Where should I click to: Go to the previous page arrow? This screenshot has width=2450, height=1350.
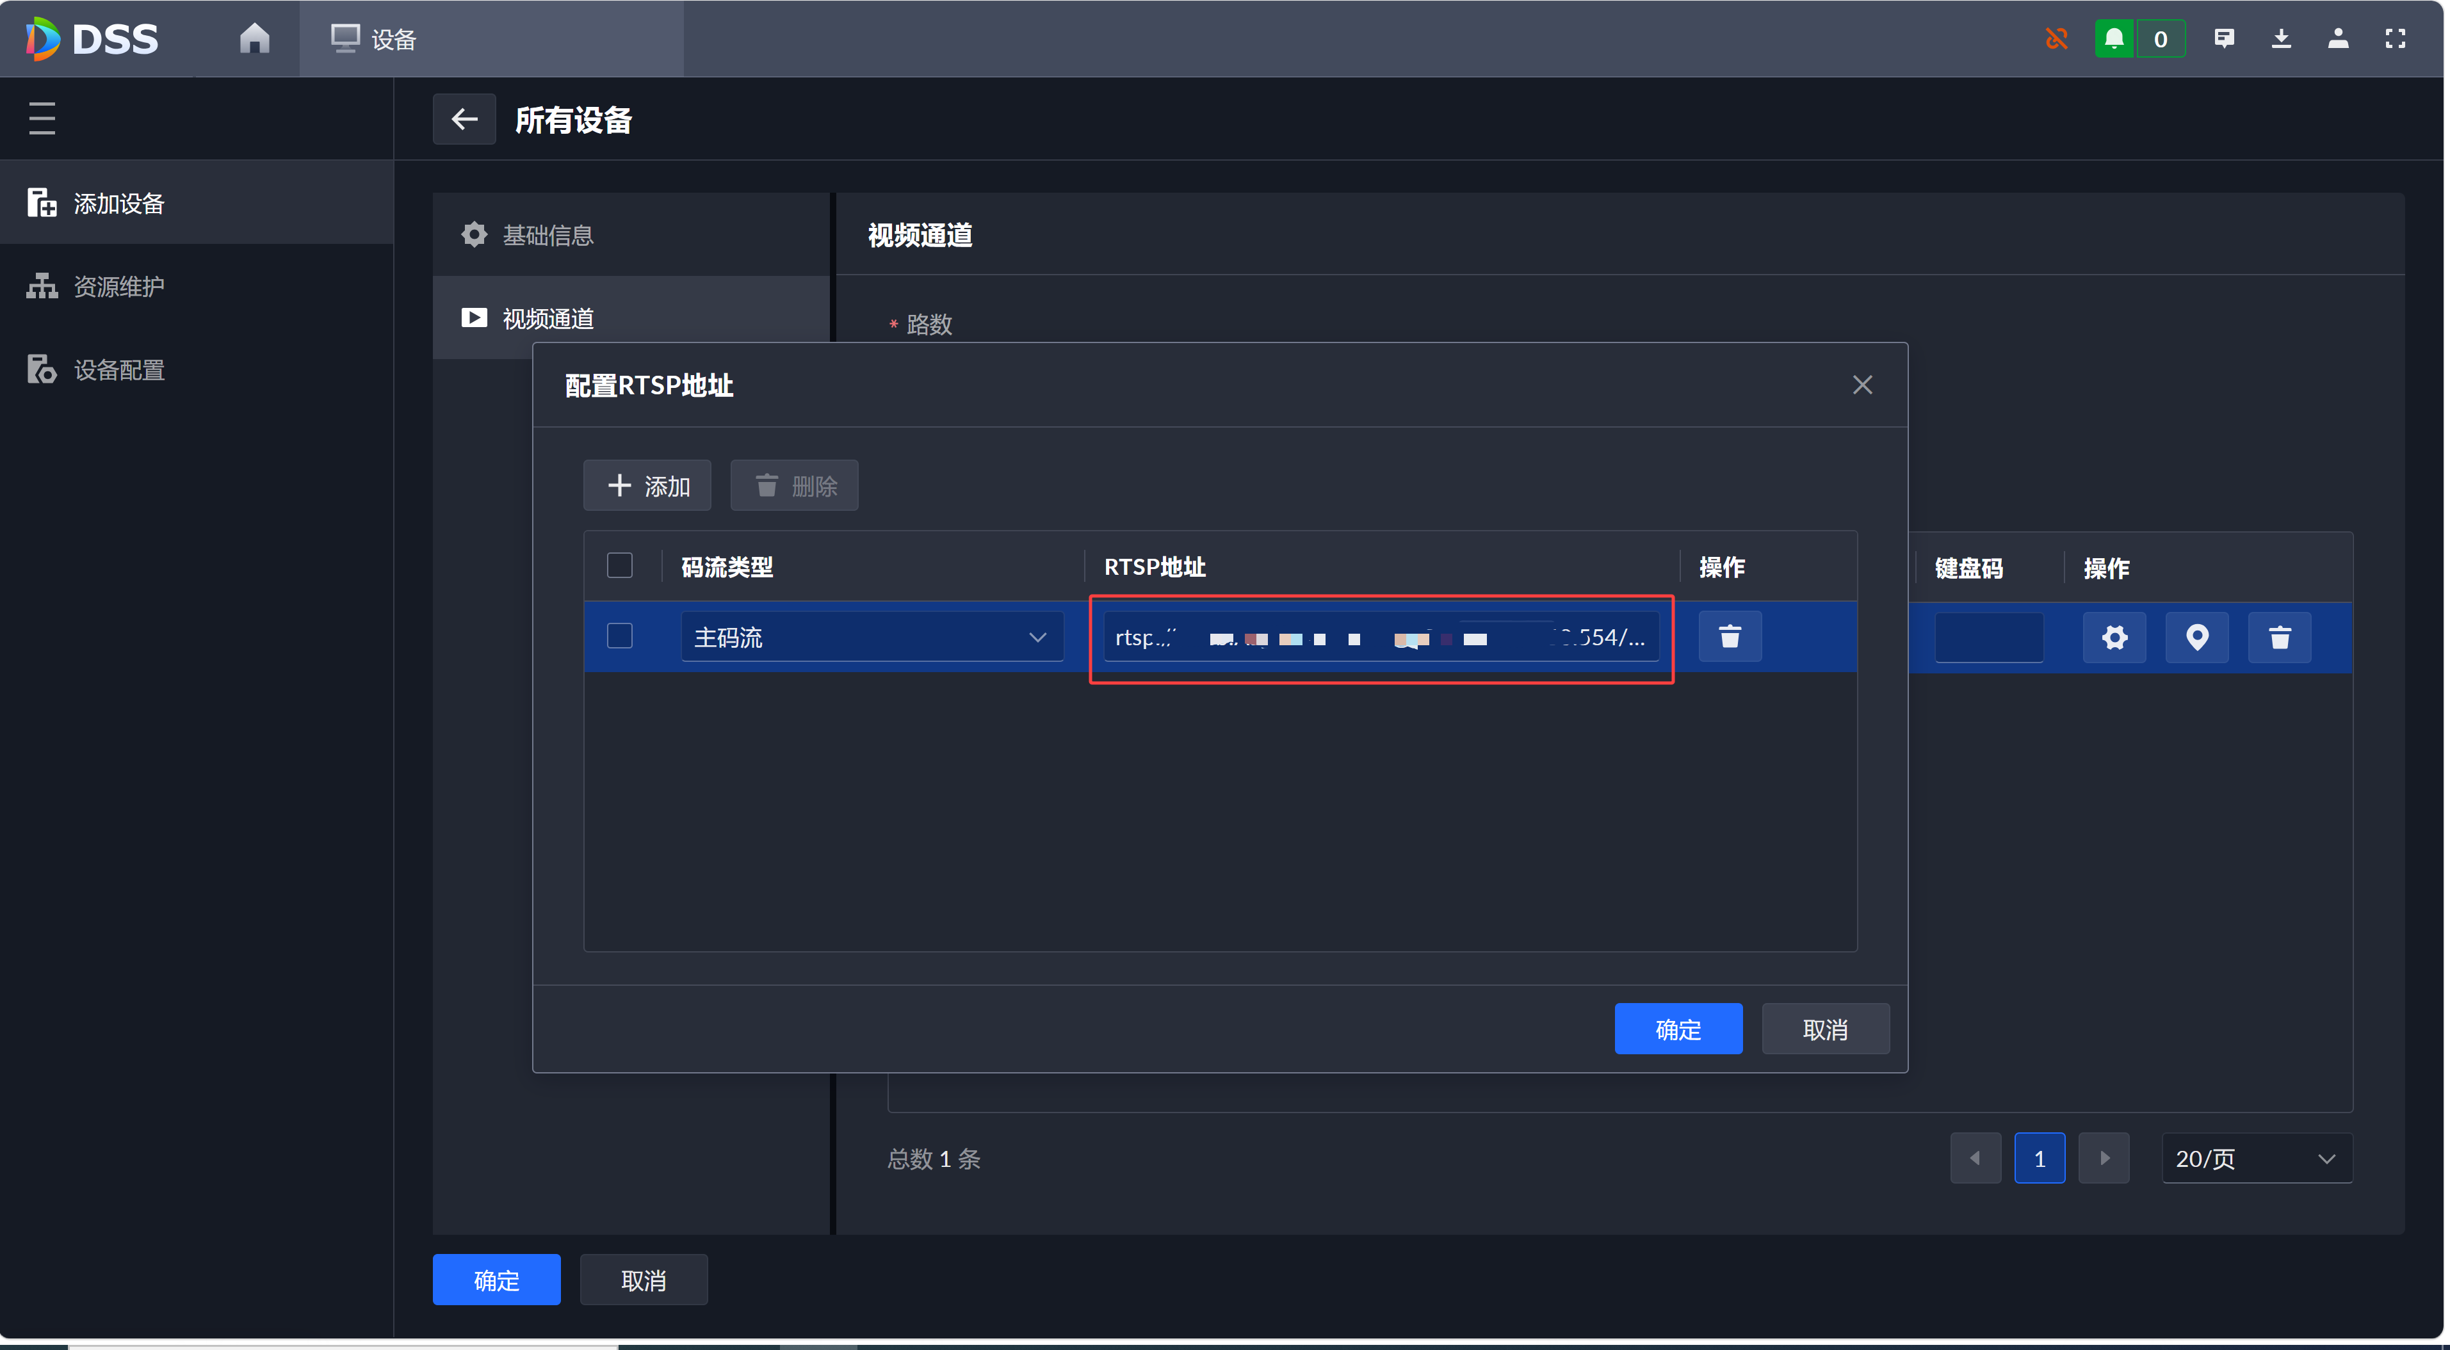[1975, 1157]
